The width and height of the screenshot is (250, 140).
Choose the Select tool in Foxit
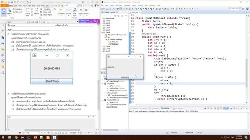tap(9, 12)
